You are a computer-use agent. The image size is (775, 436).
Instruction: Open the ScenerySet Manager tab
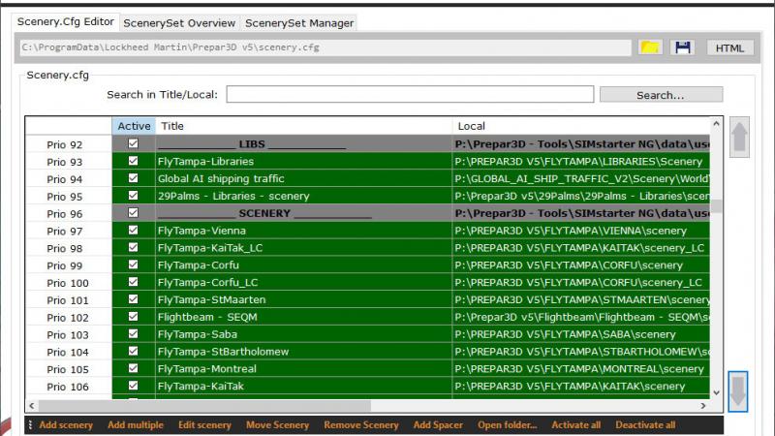click(x=299, y=23)
